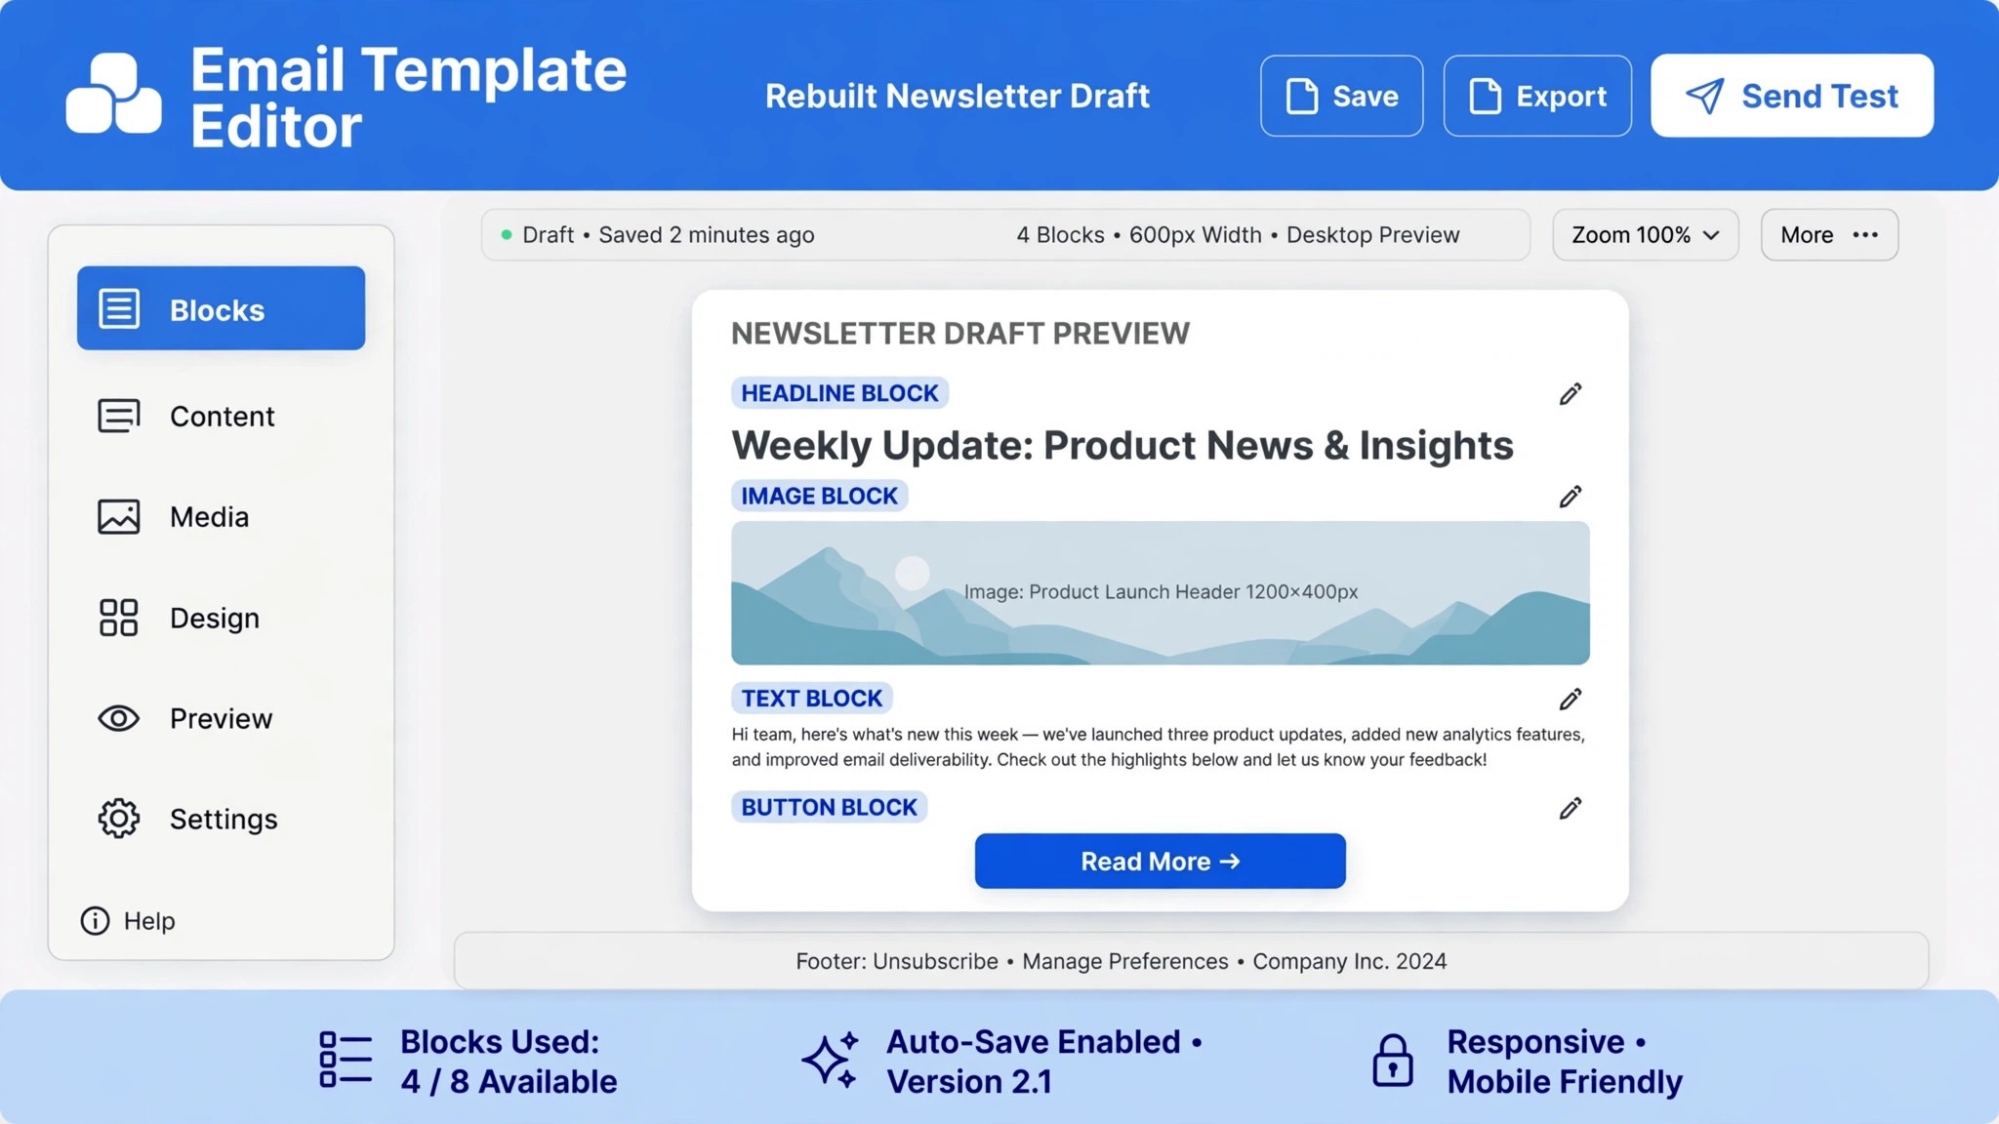Send a test email
The height and width of the screenshot is (1124, 1999).
point(1792,96)
